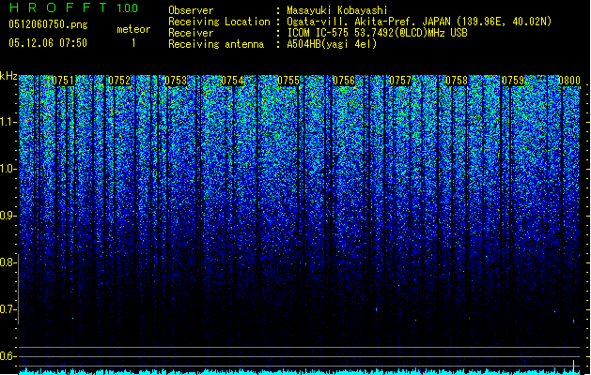Click the HROFFT 1.0.0 title text
The image size is (591, 375).
pyautogui.click(x=74, y=7)
